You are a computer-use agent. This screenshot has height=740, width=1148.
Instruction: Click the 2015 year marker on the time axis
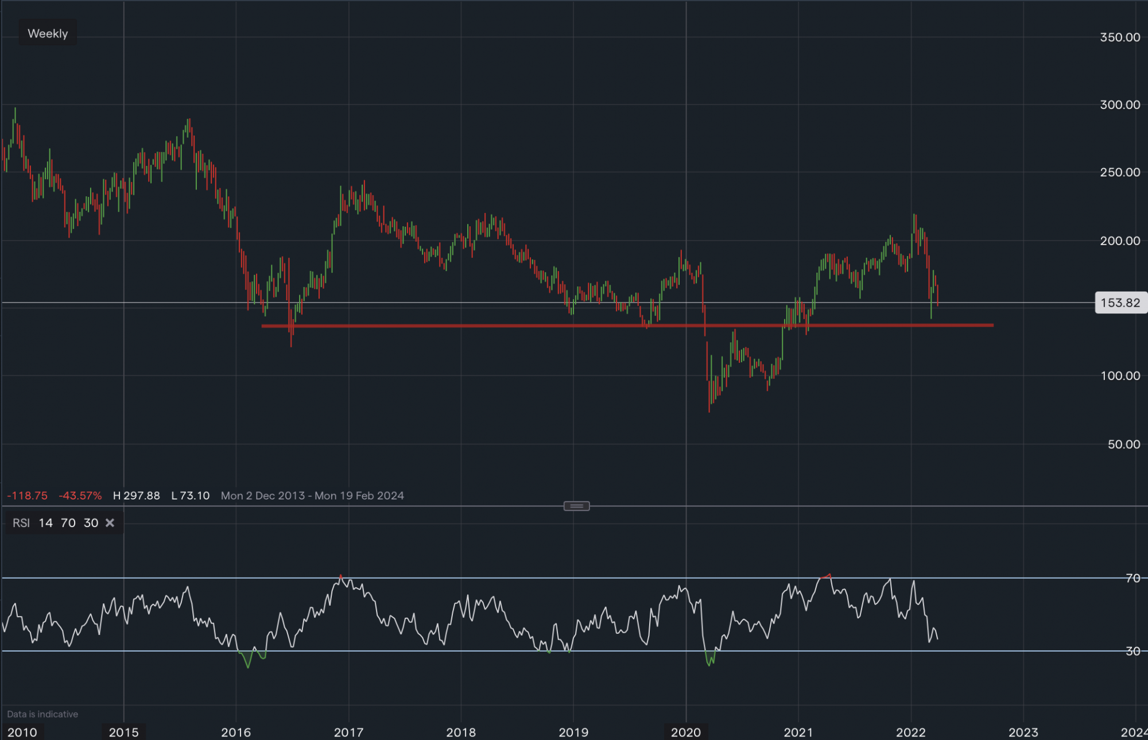coord(124,732)
